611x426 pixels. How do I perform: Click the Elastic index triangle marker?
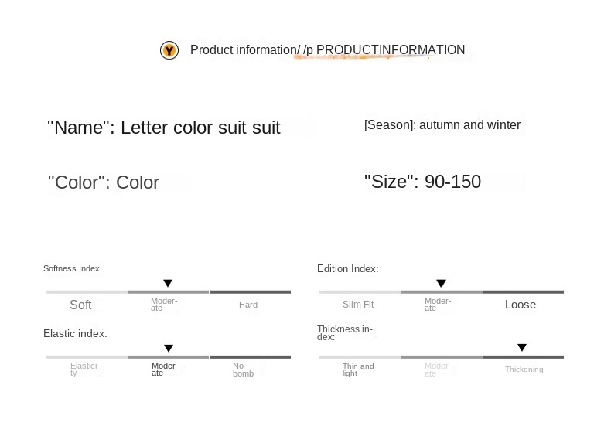point(169,349)
